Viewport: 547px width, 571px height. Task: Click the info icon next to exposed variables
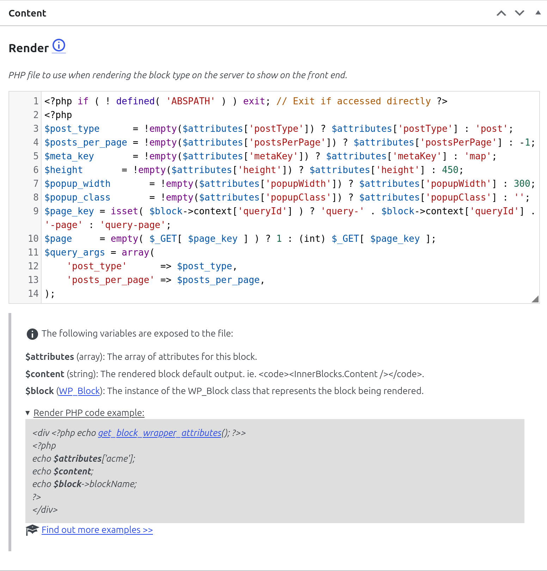click(32, 334)
